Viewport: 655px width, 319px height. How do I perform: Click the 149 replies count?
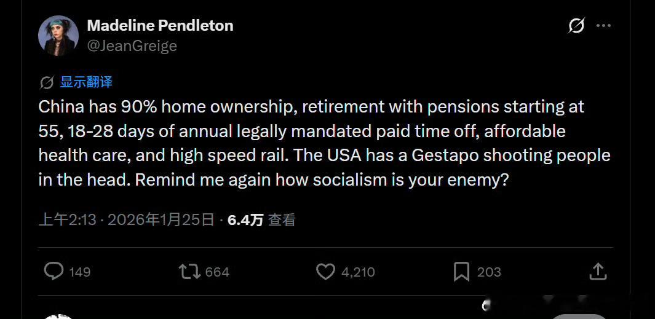pyautogui.click(x=79, y=272)
